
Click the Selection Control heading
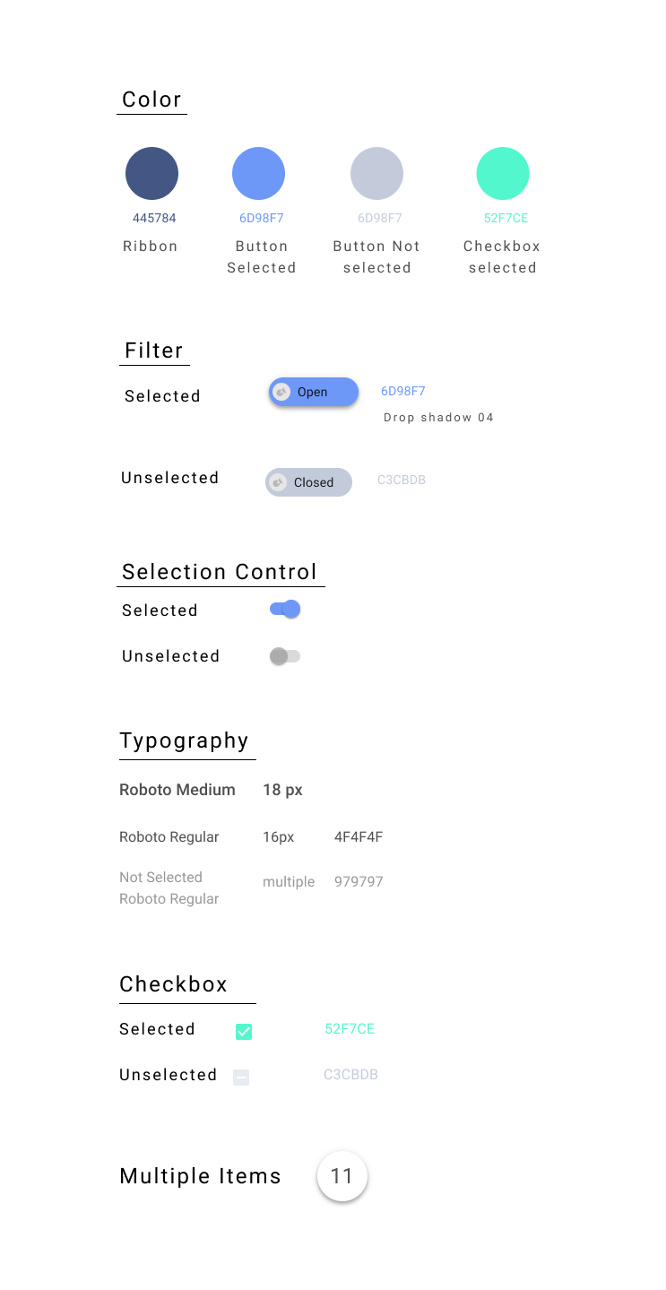[x=220, y=572]
